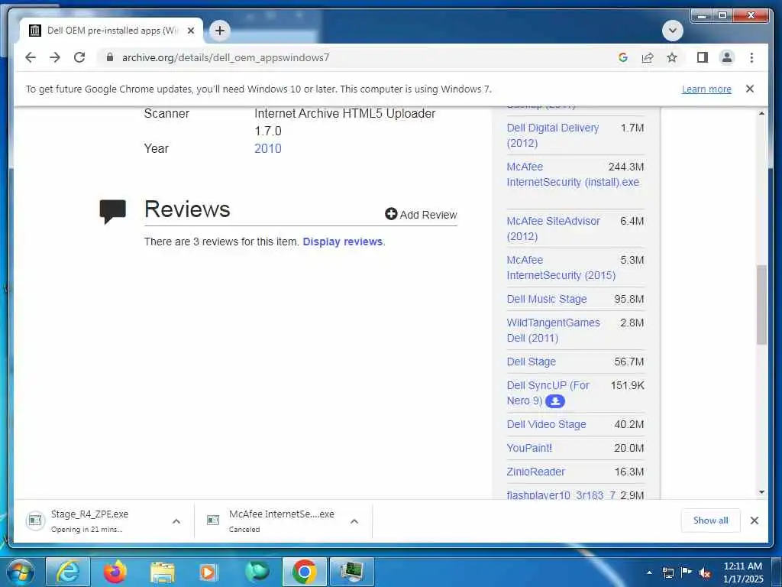782x587 pixels.
Task: Open new tab with plus button
Action: (219, 31)
